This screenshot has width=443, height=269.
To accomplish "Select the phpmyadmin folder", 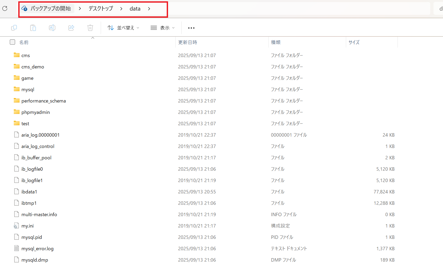I will pos(35,112).
